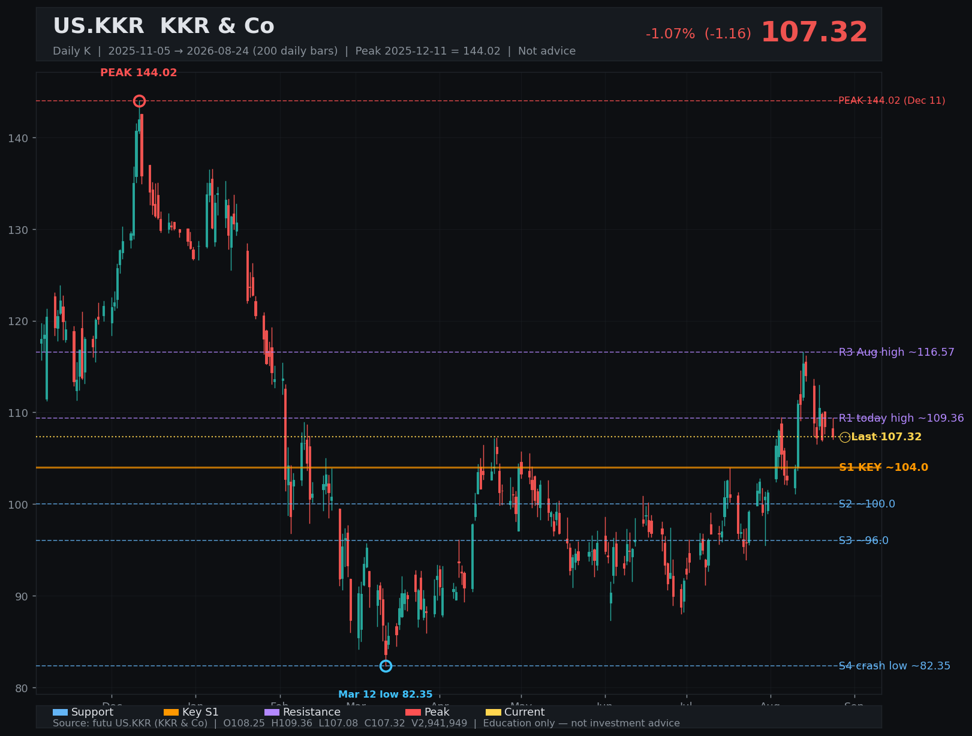Click the 'R3 Aug high ~116.57' label
Viewport: 972px width, 736px height.
point(896,352)
